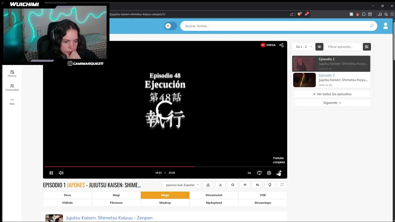
Task: Toggle the light/dark theme switch
Action: 171,26
